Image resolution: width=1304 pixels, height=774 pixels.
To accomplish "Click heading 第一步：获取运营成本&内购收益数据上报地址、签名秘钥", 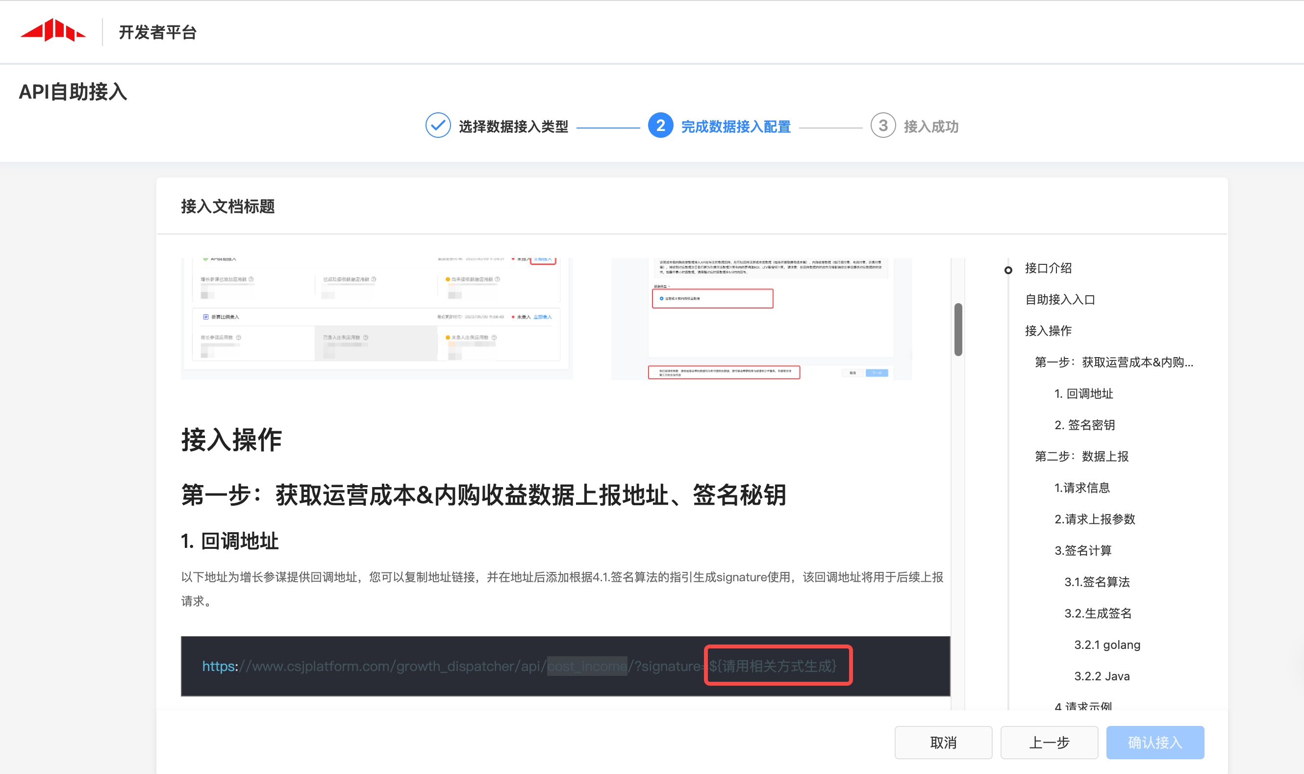I will 484,494.
